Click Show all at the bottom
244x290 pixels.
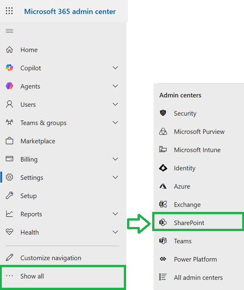63,276
